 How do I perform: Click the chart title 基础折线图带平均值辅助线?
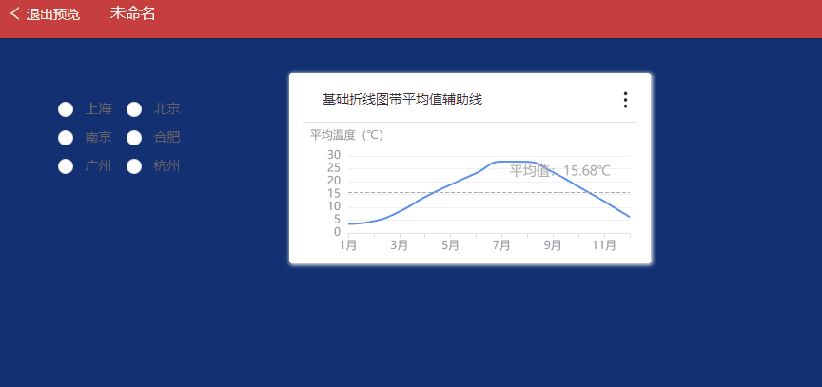(406, 100)
